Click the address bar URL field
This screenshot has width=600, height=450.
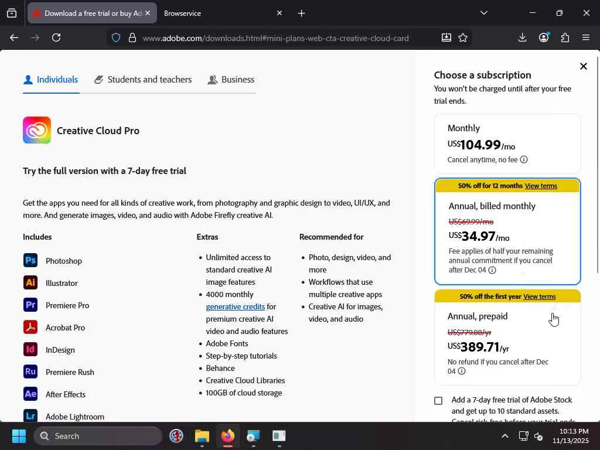[x=275, y=38]
